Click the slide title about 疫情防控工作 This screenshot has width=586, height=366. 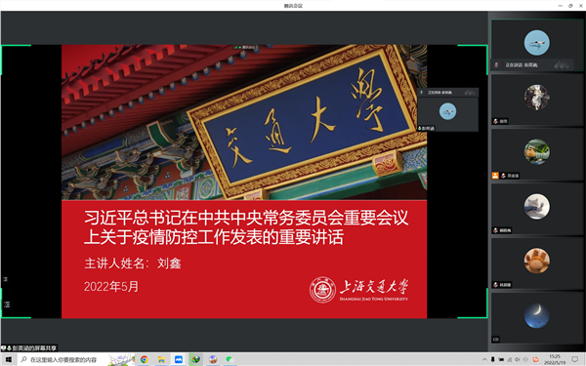click(245, 227)
